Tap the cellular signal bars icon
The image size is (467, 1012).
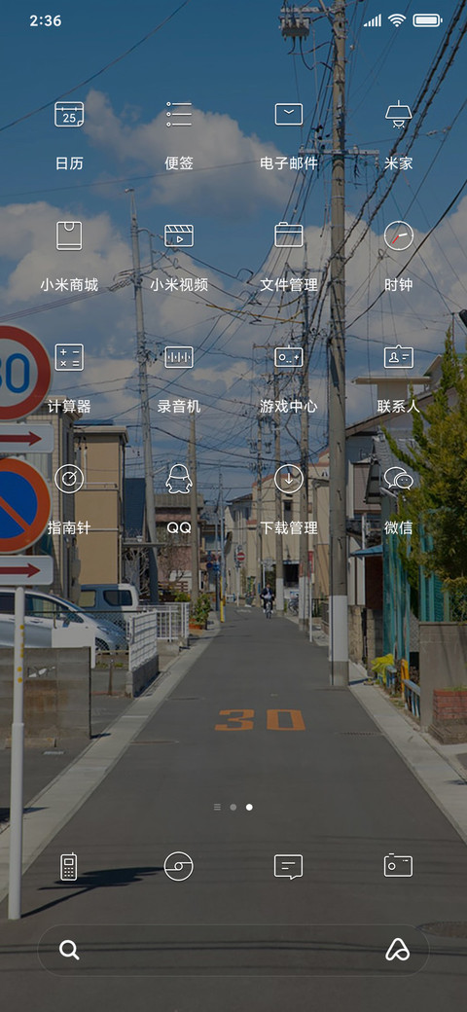pyautogui.click(x=373, y=20)
